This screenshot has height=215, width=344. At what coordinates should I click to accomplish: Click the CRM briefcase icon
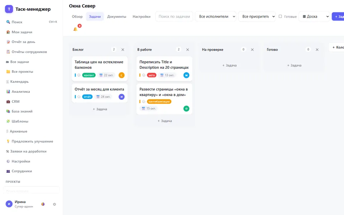[x=8, y=101]
